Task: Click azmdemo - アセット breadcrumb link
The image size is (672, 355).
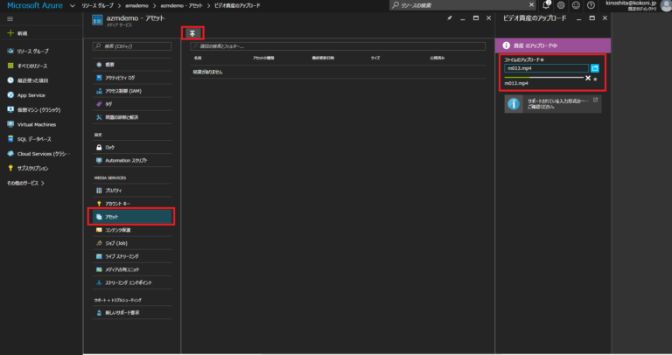Action: (181, 5)
